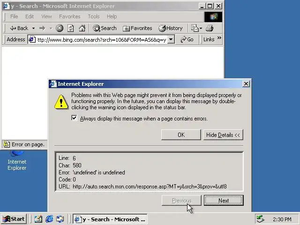Open the History pane from toolbar
This screenshot has width=300, height=225.
pyautogui.click(x=171, y=28)
